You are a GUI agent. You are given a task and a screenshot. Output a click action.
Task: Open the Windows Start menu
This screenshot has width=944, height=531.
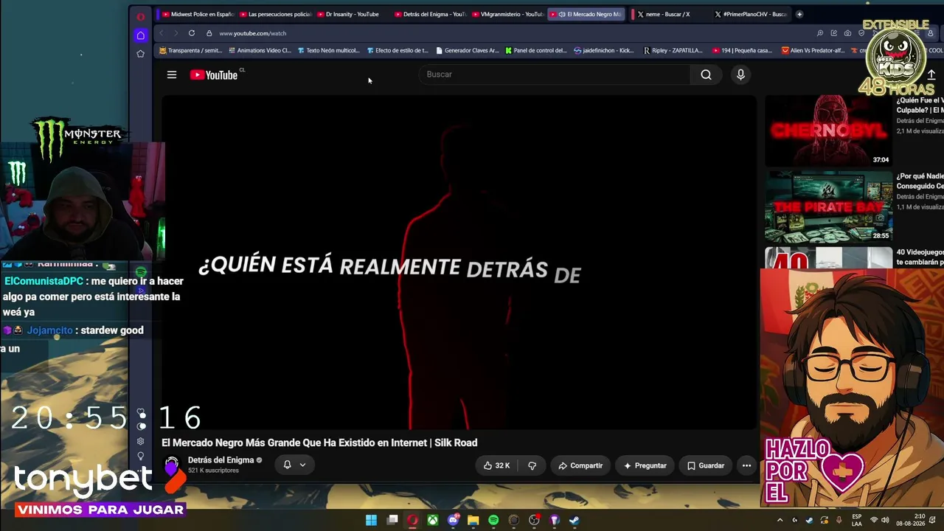pos(372,520)
